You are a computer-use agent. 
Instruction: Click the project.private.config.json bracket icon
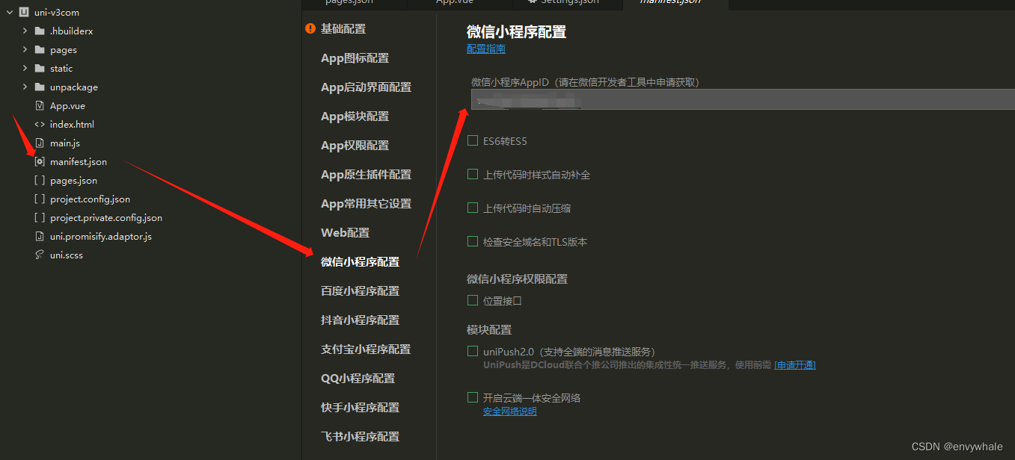[x=40, y=218]
